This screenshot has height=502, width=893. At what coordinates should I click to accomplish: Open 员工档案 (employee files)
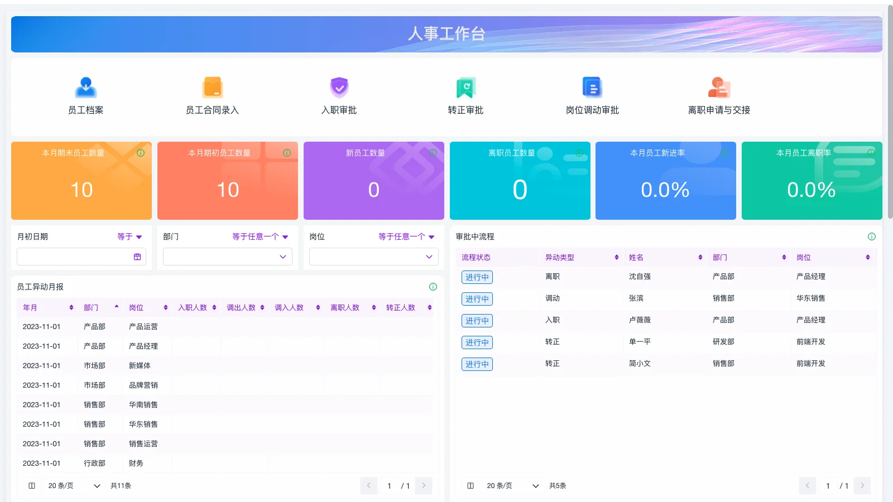pyautogui.click(x=85, y=95)
